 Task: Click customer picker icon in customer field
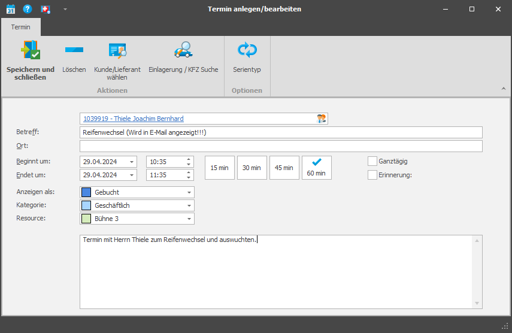(x=322, y=119)
